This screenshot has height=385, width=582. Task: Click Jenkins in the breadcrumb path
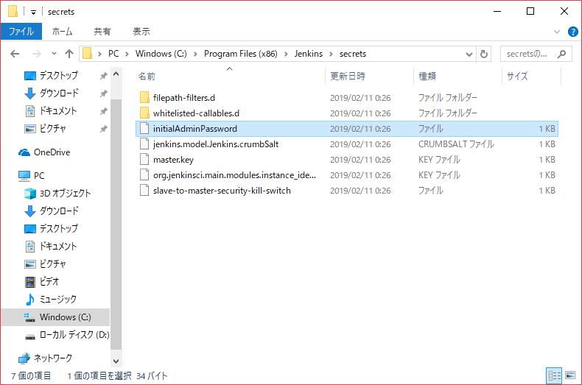tap(309, 54)
